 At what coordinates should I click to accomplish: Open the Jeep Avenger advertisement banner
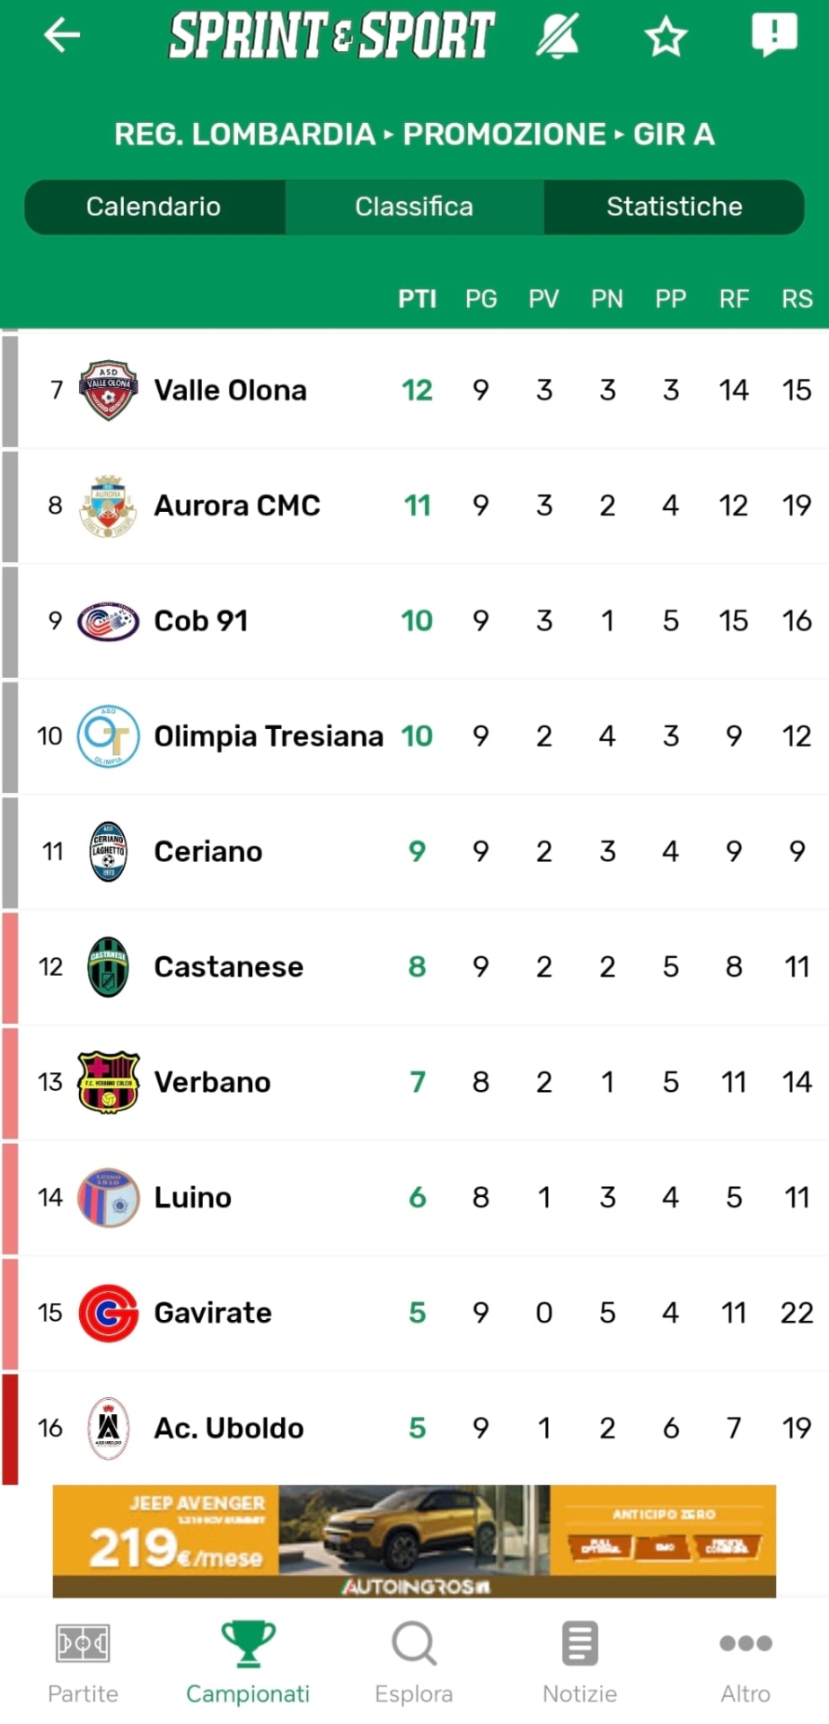(414, 1541)
